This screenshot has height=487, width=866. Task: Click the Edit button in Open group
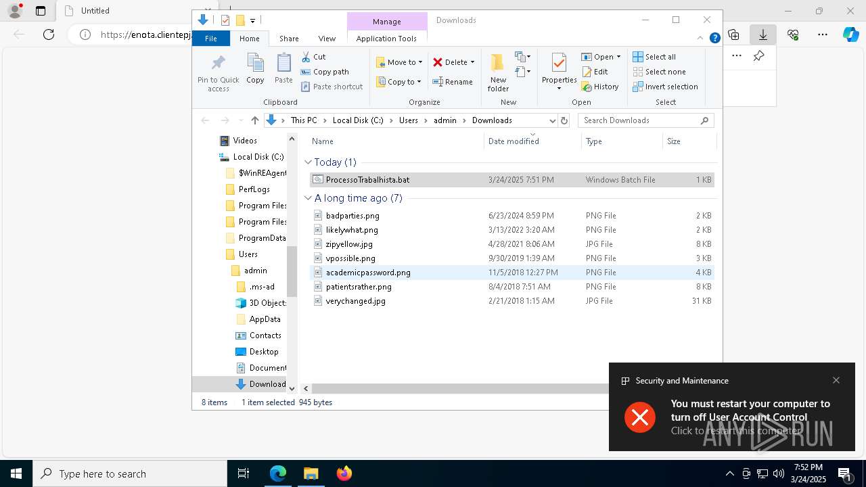point(595,72)
